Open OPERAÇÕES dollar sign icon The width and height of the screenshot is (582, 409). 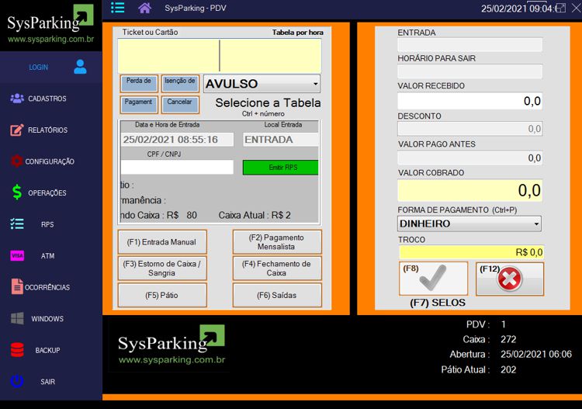pos(17,192)
